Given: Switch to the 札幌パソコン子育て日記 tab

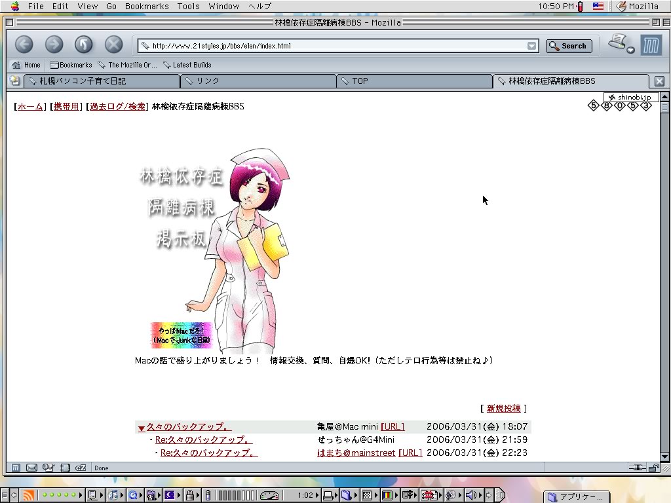Looking at the screenshot, I should pos(102,81).
